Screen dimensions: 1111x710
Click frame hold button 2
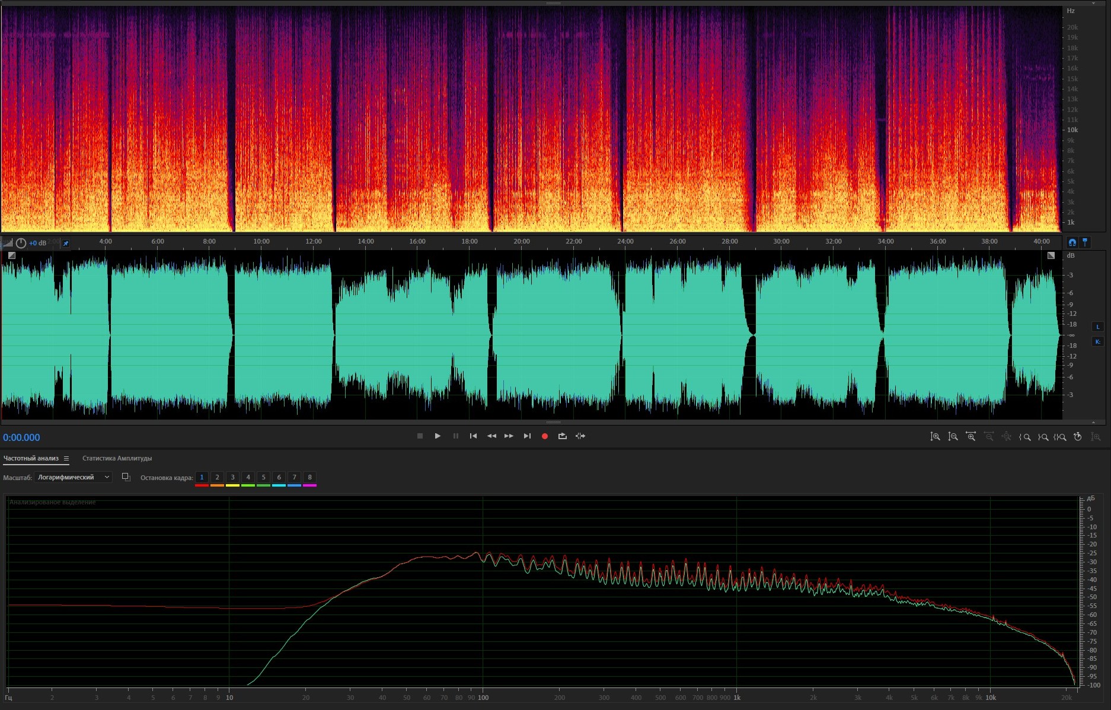click(217, 477)
